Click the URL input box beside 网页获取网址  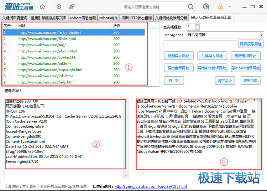[x=200, y=44]
